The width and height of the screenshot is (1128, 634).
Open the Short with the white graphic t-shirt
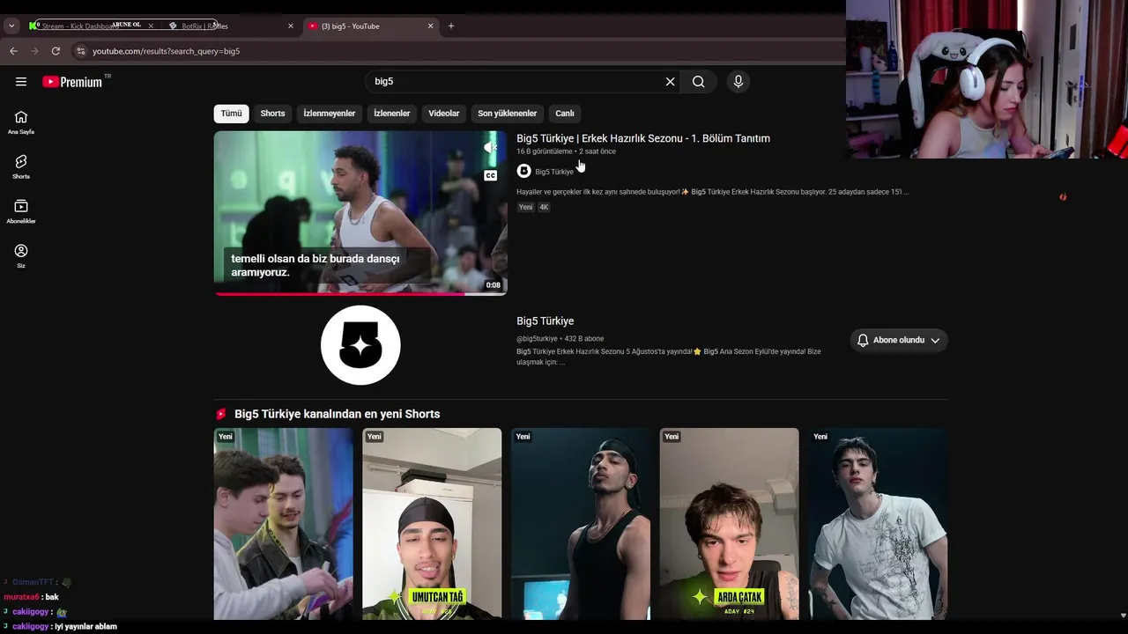(x=878, y=524)
